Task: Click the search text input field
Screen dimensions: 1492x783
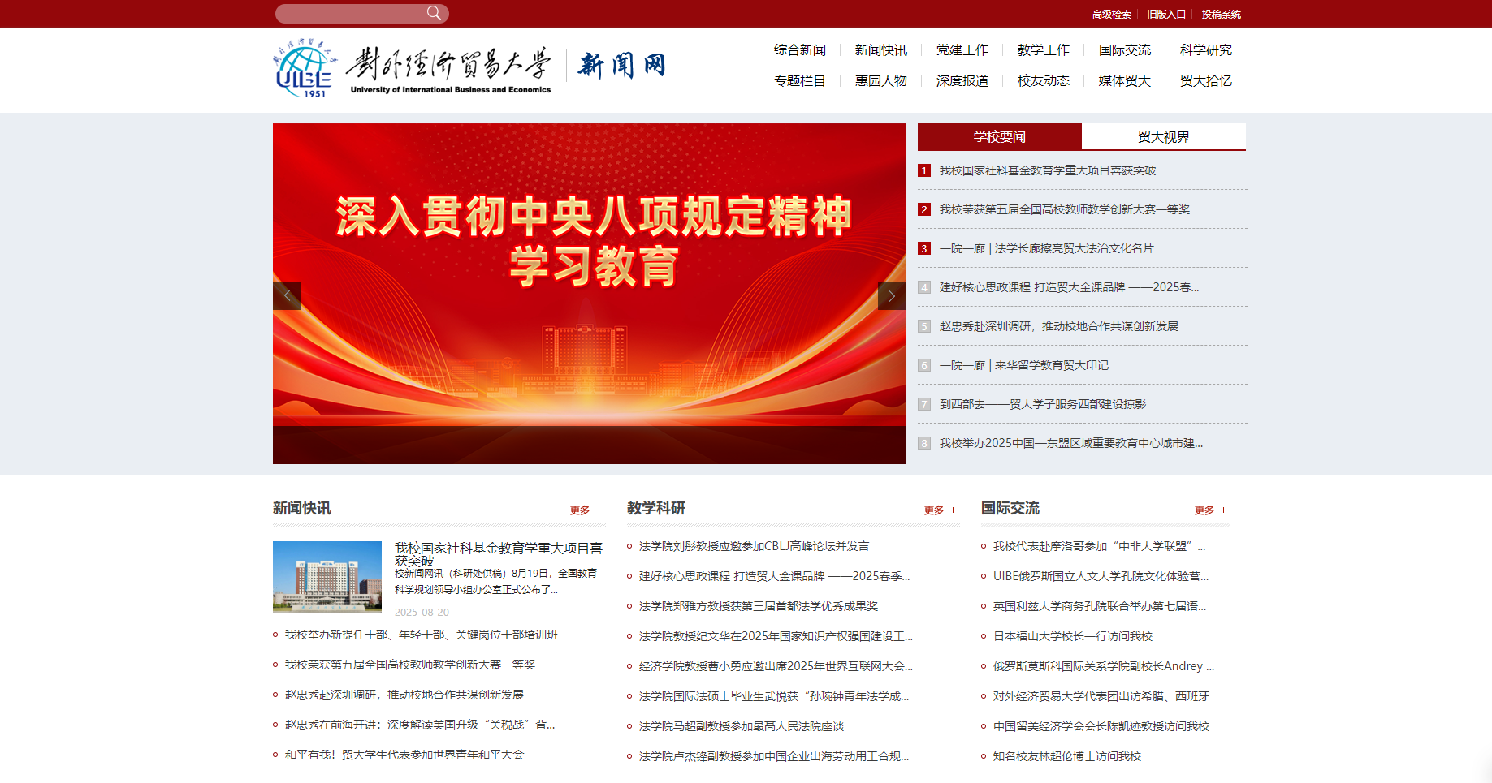Action: coord(349,14)
